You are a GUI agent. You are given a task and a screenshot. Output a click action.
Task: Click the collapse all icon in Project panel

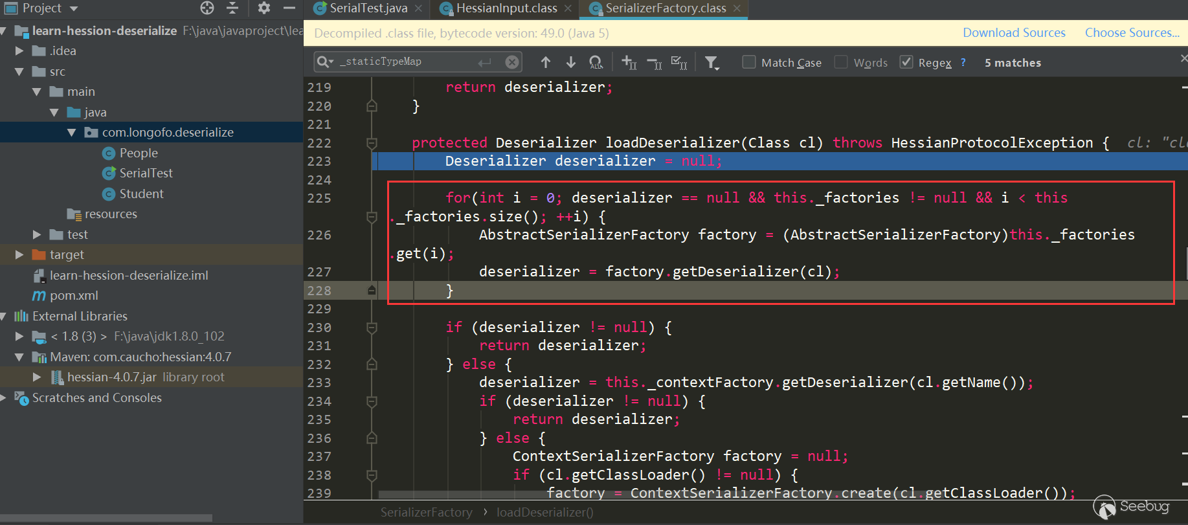(x=232, y=8)
